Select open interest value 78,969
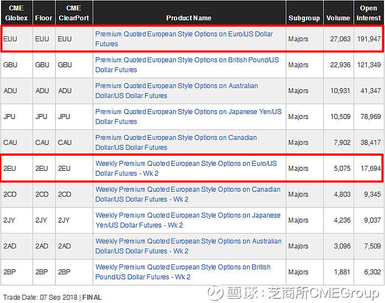 point(371,117)
